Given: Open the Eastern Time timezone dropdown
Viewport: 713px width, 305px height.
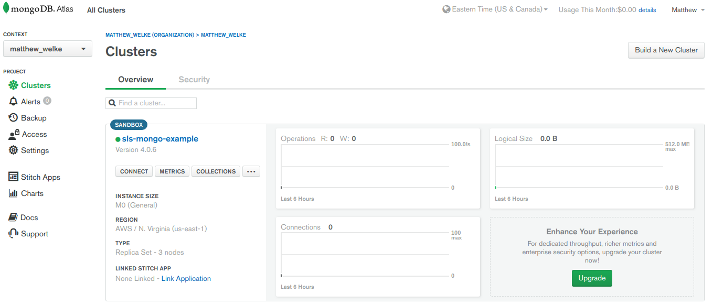Looking at the screenshot, I should pos(496,9).
